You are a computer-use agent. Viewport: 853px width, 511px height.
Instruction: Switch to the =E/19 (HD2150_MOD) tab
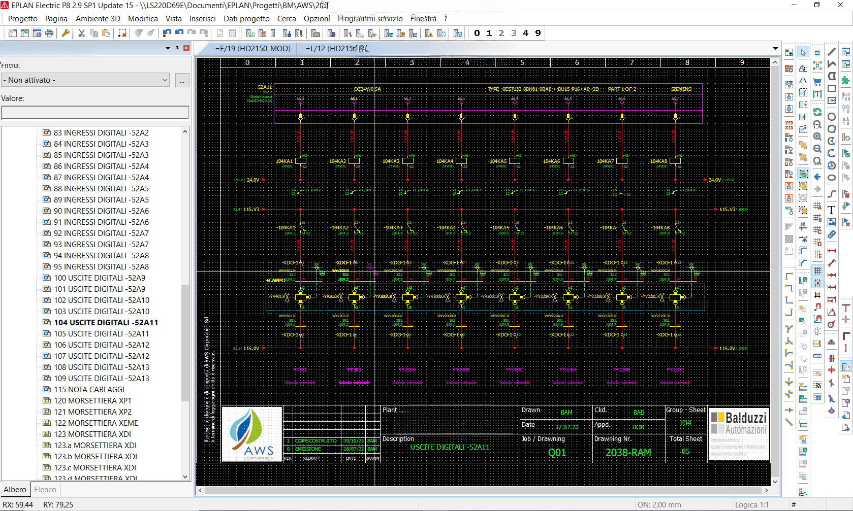pos(252,49)
